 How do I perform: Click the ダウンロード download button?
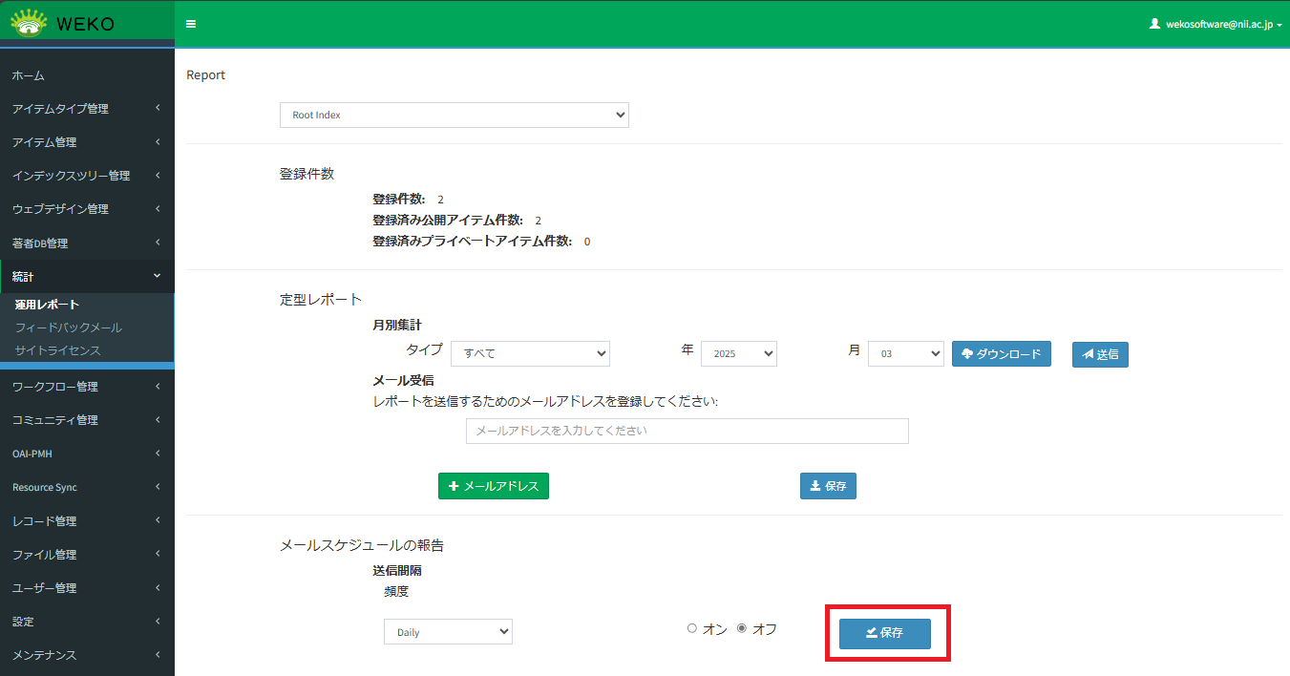pos(1001,353)
